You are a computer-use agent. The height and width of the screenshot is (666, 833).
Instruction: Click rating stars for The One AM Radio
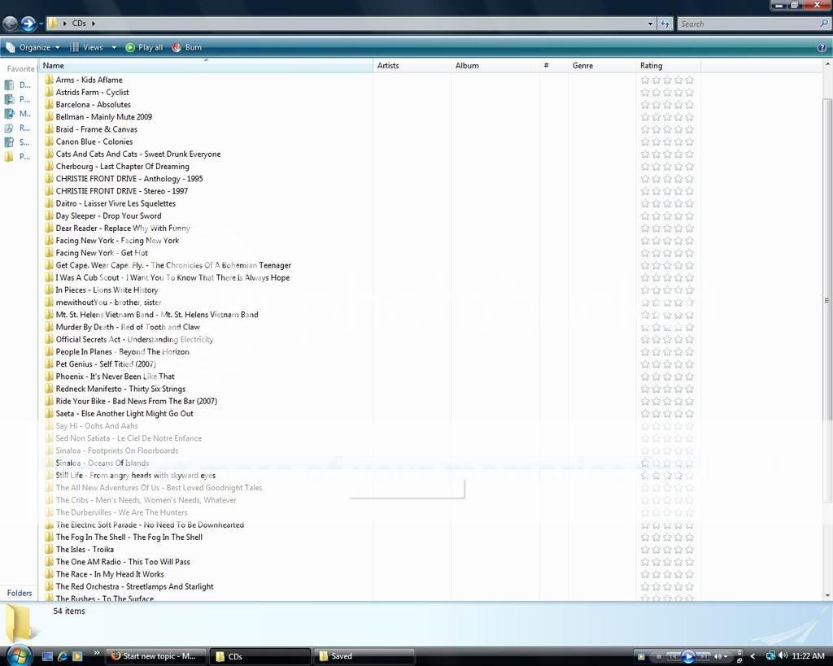[667, 561]
